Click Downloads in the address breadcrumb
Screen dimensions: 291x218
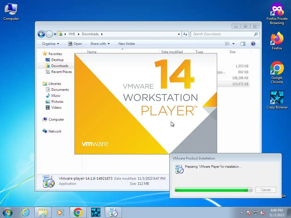tap(90, 34)
